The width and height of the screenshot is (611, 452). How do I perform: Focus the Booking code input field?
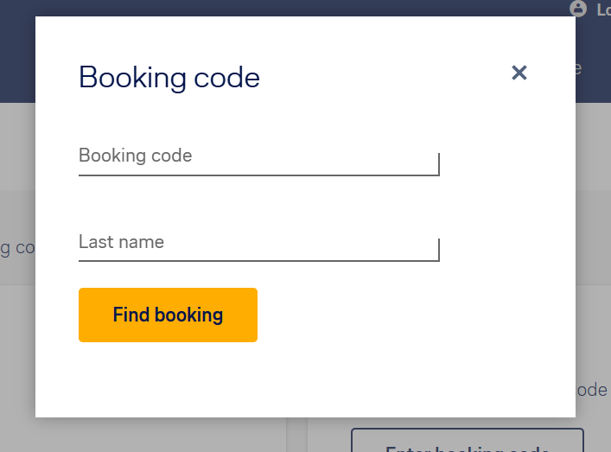pyautogui.click(x=258, y=161)
